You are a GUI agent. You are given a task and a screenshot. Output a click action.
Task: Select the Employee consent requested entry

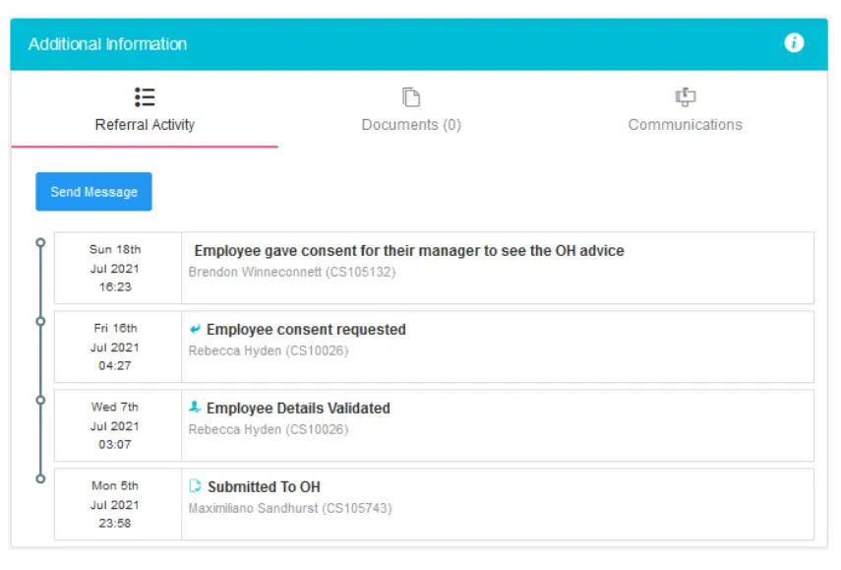(306, 330)
